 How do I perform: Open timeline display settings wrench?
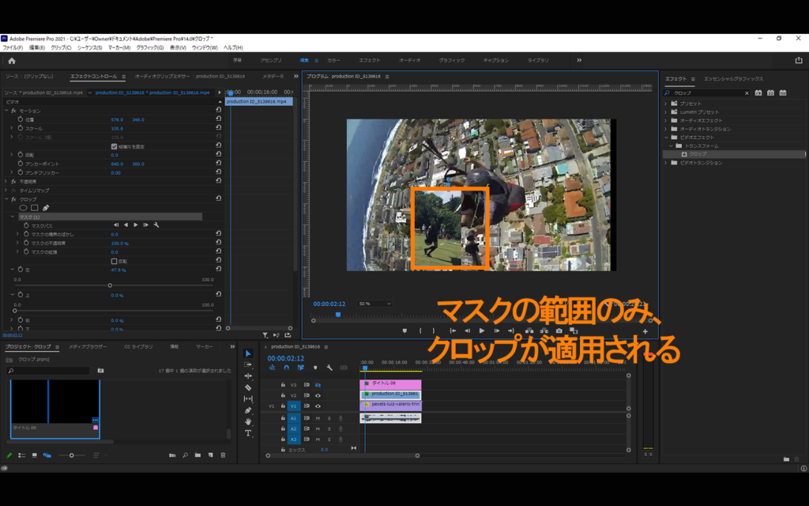point(329,368)
